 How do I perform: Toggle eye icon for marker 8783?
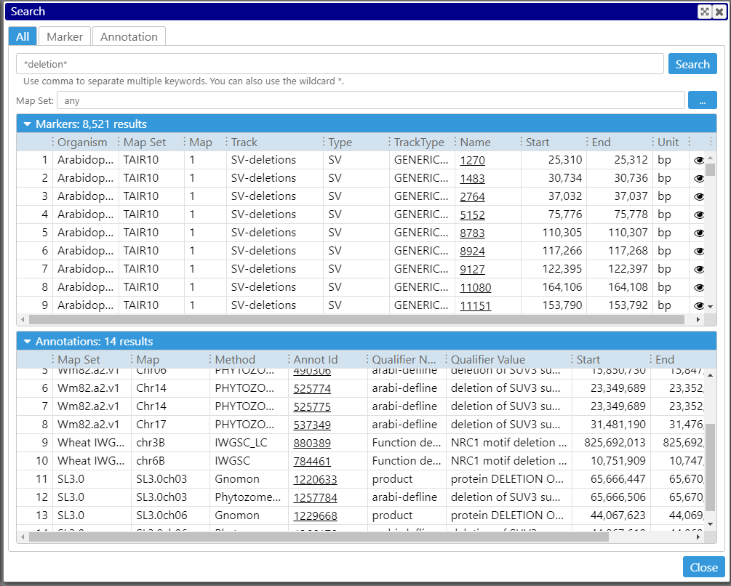pyautogui.click(x=699, y=233)
